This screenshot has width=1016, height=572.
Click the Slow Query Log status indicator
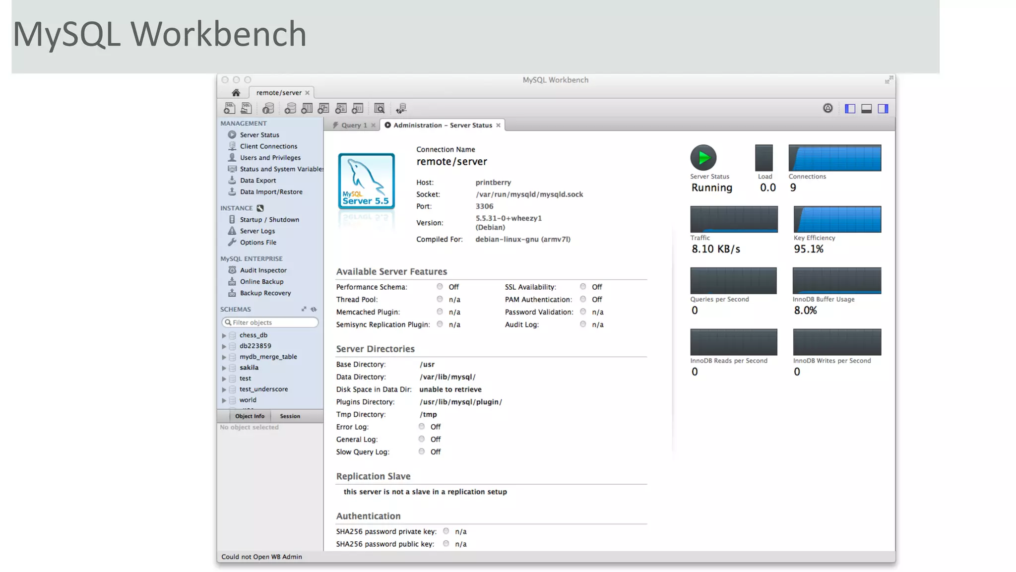tap(421, 451)
